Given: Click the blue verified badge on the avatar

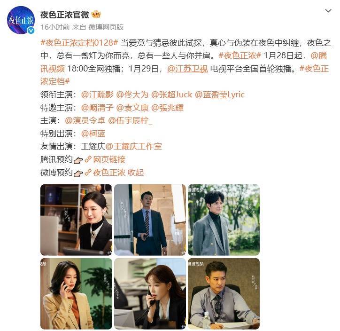Looking at the screenshot, I should point(31,31).
